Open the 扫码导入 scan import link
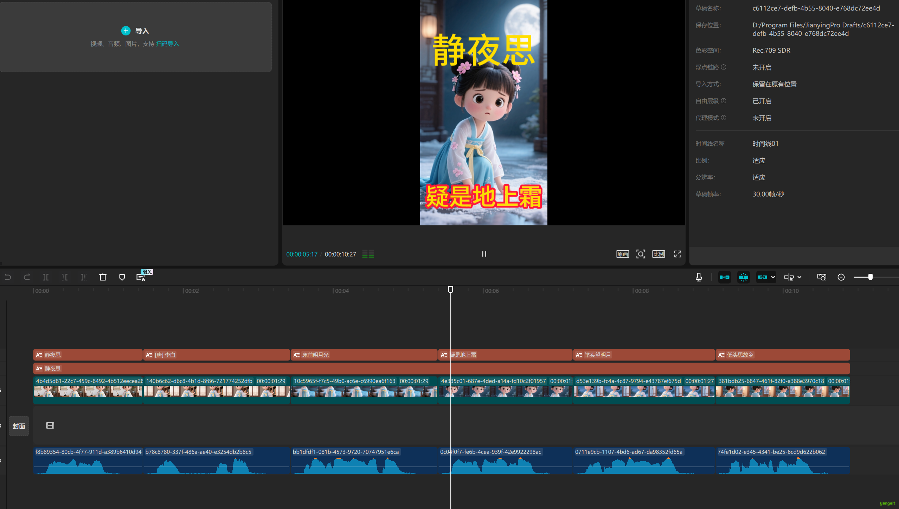Image resolution: width=899 pixels, height=509 pixels. 167,44
